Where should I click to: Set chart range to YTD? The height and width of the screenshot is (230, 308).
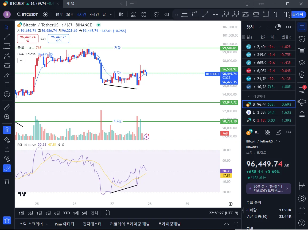[67, 213]
